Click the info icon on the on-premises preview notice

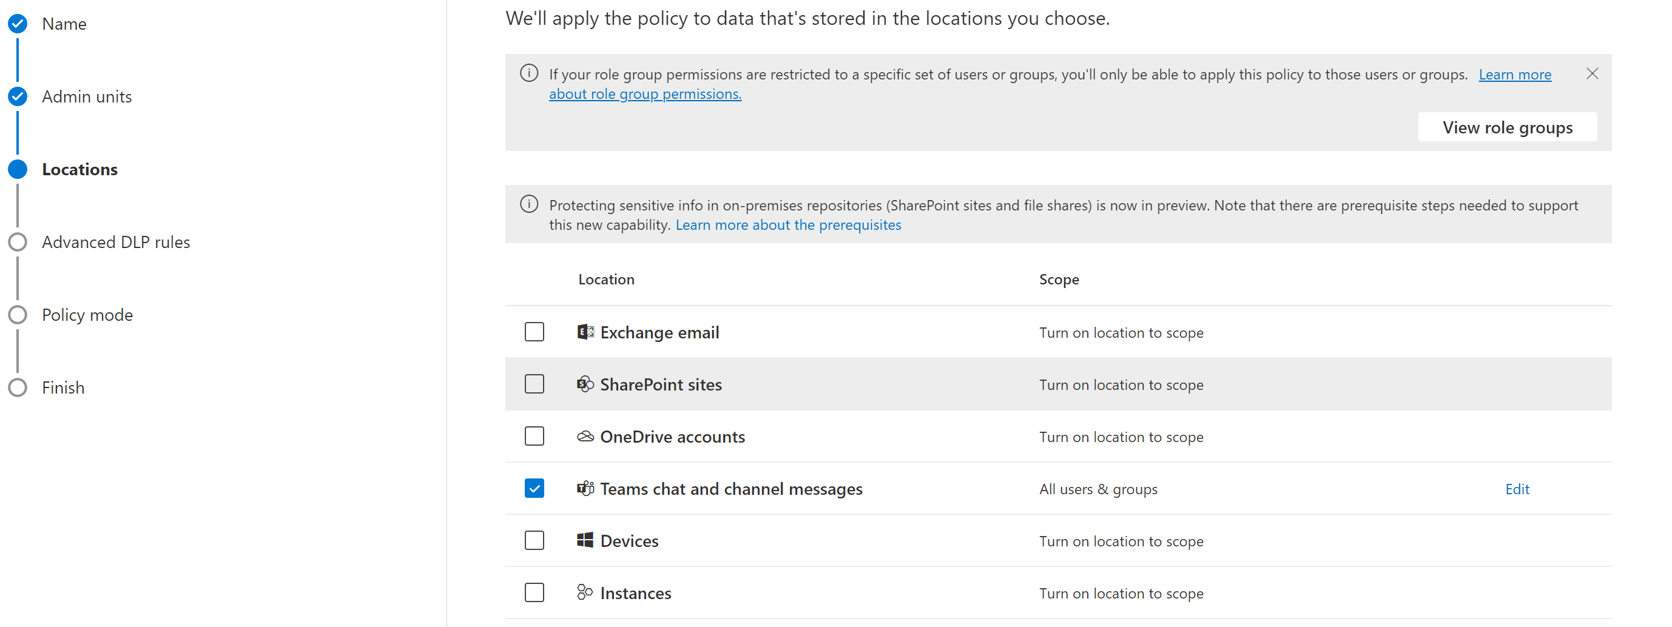(529, 204)
